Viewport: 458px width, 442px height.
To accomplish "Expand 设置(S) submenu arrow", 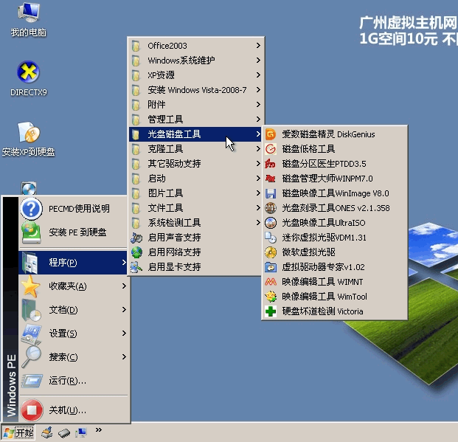I will (x=124, y=333).
